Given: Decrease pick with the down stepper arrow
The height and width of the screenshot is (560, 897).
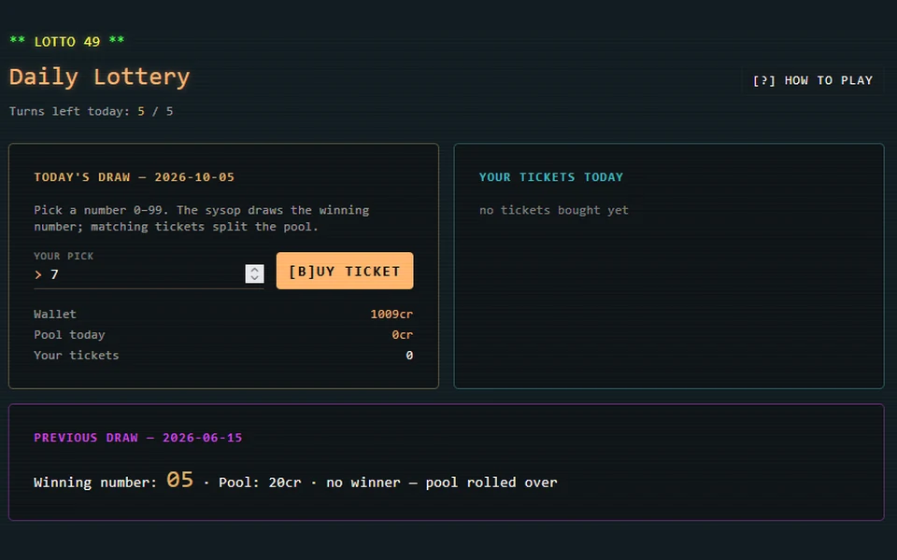Looking at the screenshot, I should click(254, 278).
